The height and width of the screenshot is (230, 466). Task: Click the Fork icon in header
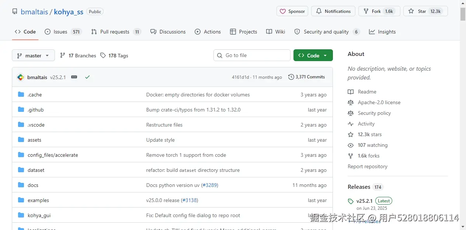coord(366,11)
